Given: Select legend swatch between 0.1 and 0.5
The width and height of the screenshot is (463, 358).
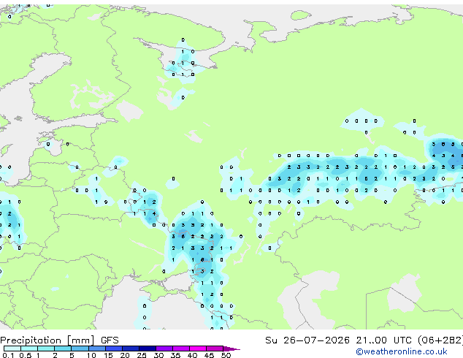Looking at the screenshot, I should coord(12,349).
